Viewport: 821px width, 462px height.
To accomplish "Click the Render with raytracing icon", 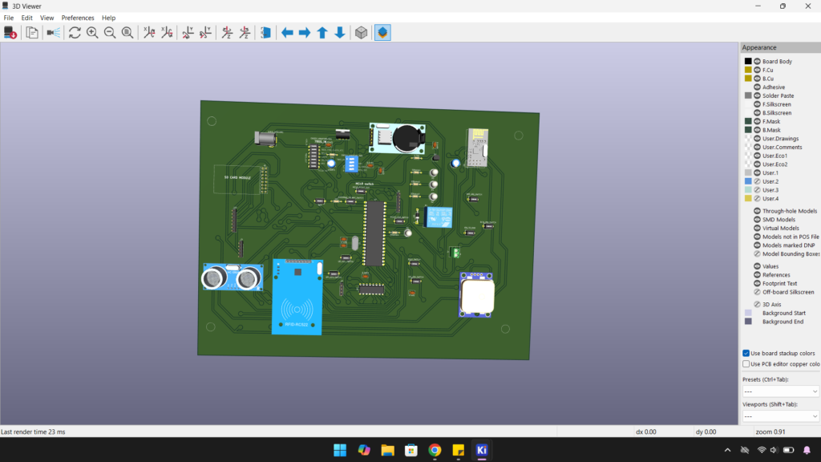I will [54, 33].
